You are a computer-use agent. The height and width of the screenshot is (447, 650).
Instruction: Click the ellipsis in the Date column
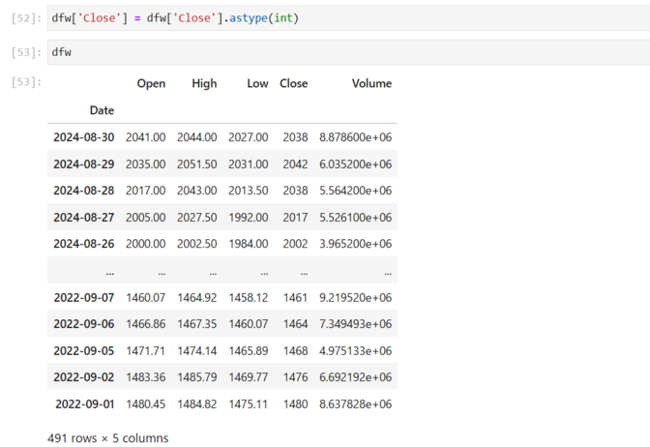(108, 272)
